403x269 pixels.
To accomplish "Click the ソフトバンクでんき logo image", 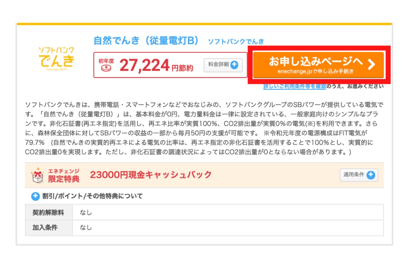I will (56, 59).
